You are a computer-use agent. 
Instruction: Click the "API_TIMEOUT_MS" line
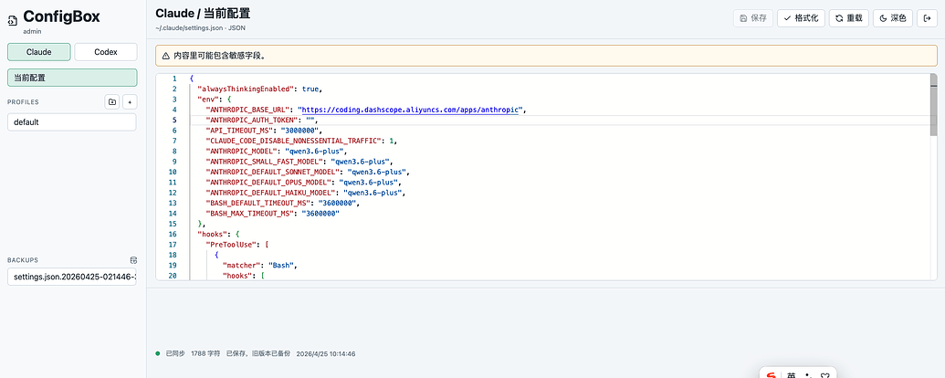tap(264, 131)
